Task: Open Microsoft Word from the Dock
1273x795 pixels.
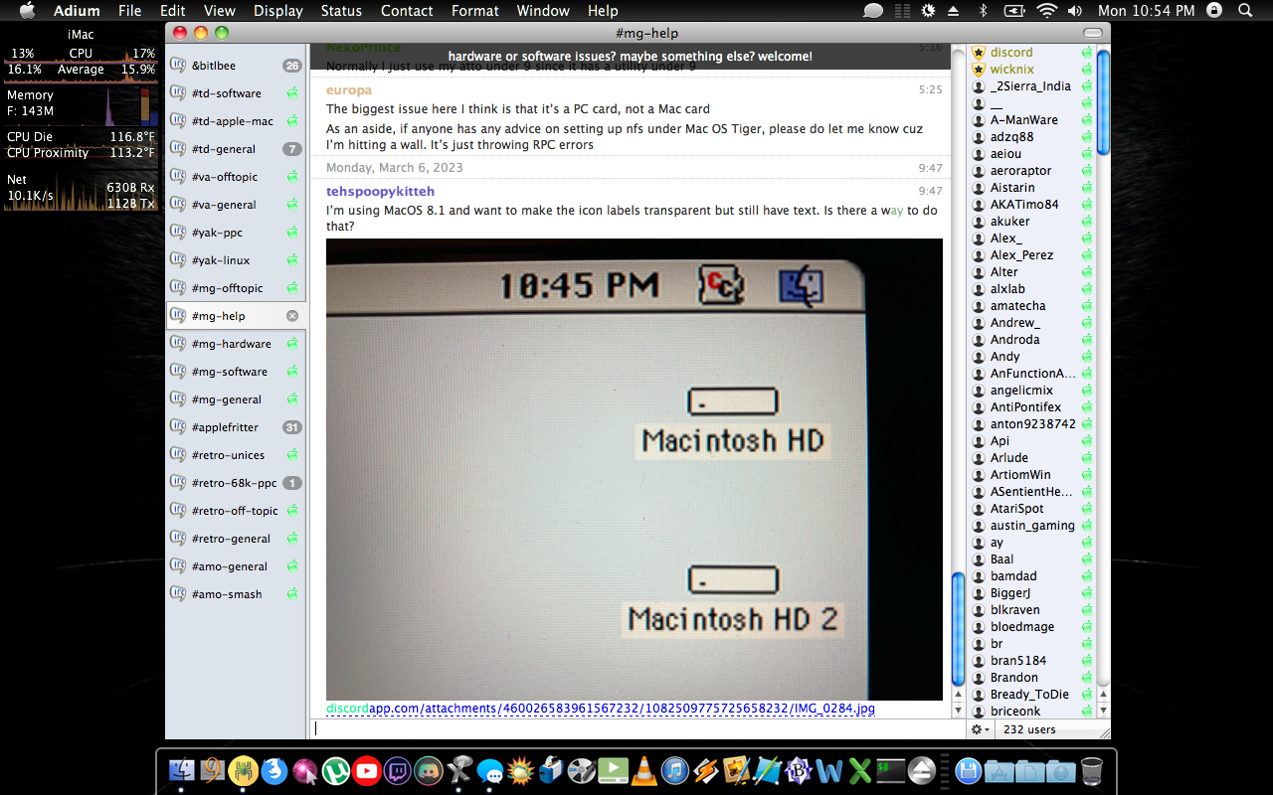Action: [x=829, y=770]
